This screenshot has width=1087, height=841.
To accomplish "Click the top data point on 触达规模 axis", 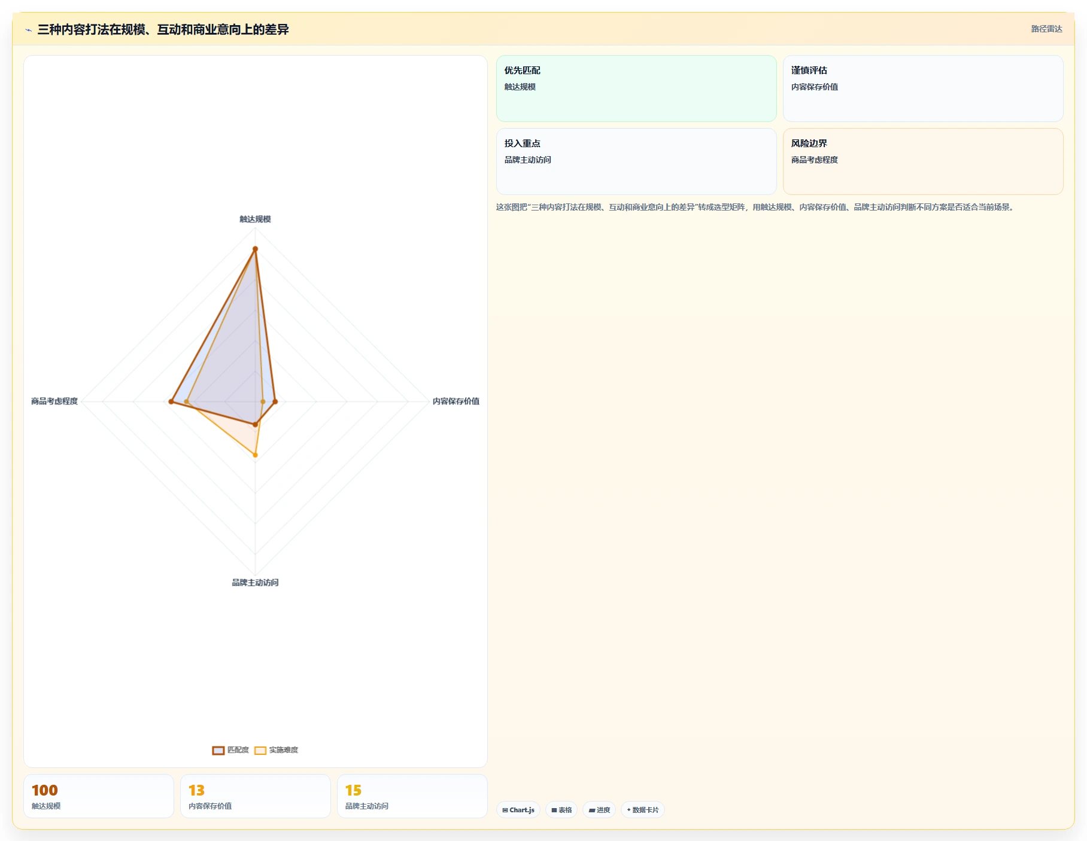I will [255, 249].
